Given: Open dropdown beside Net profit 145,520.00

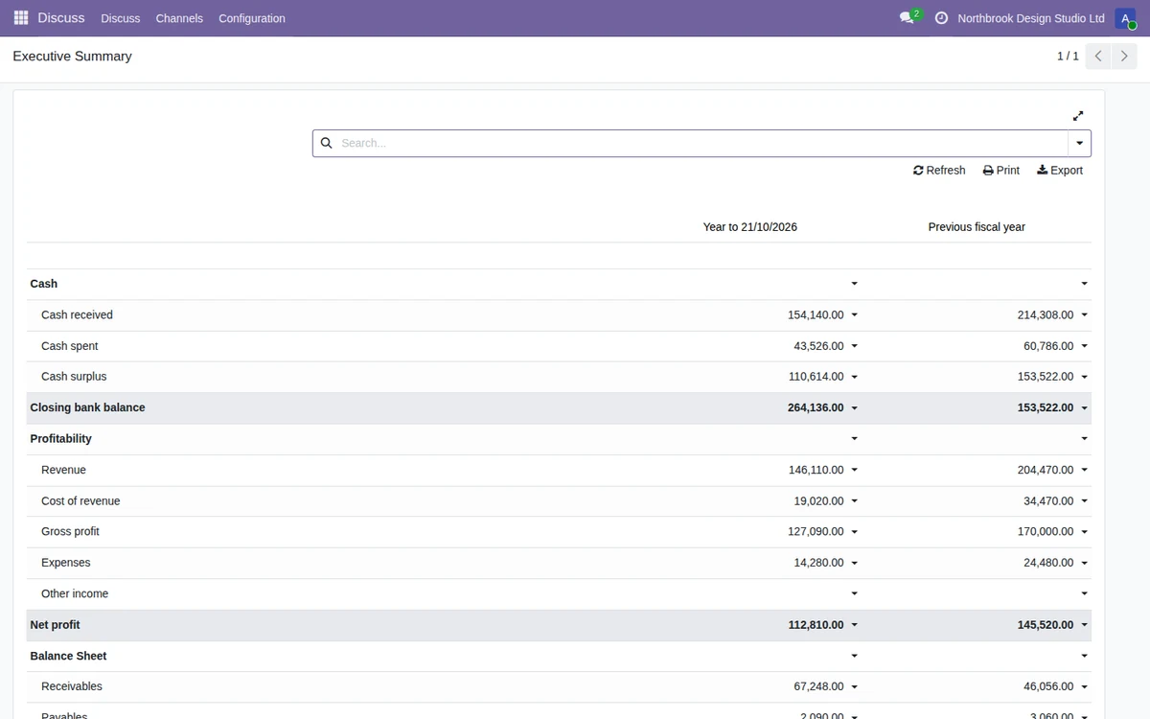Looking at the screenshot, I should click(1085, 625).
